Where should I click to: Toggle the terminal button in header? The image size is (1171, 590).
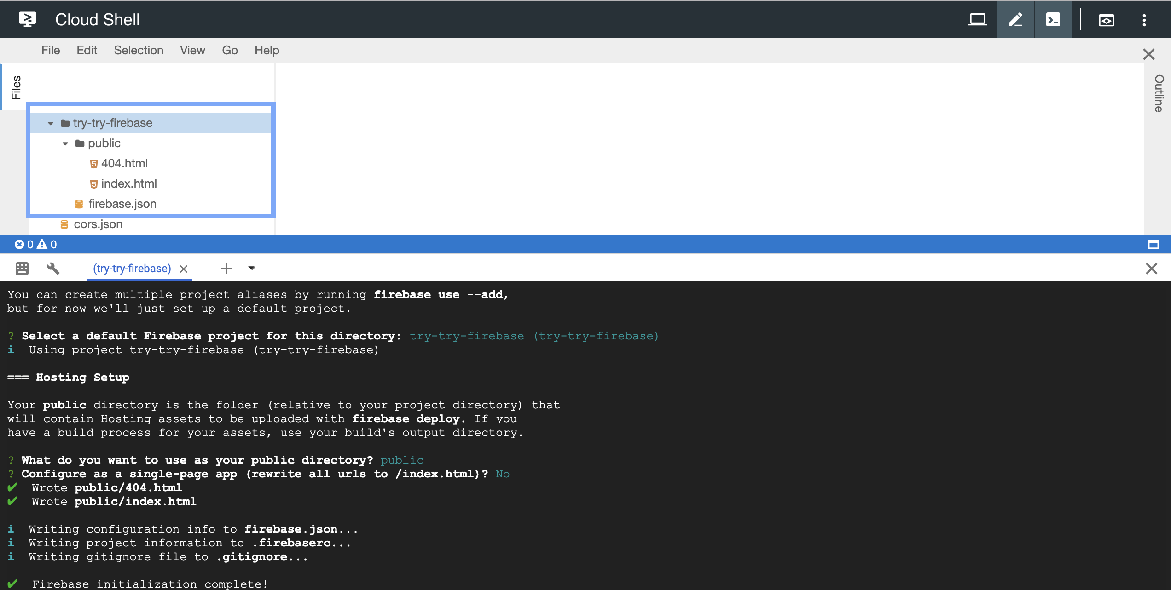(x=1053, y=20)
